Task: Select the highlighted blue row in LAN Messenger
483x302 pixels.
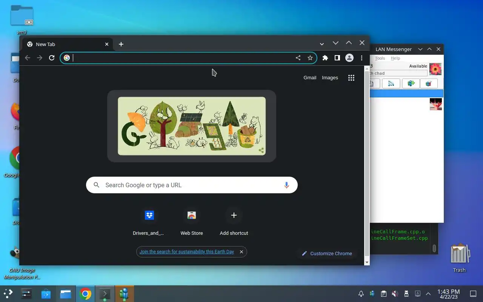Action: tap(406, 93)
